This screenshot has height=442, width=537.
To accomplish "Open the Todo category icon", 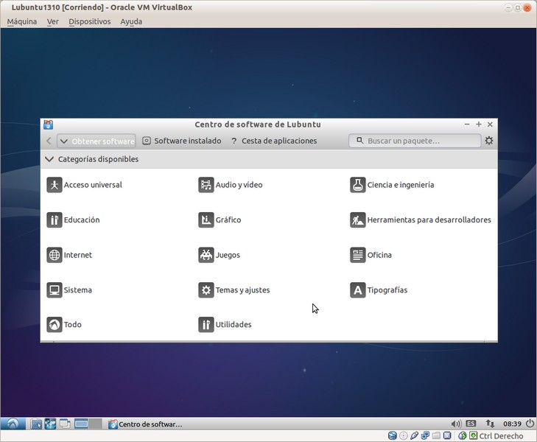I will click(54, 325).
